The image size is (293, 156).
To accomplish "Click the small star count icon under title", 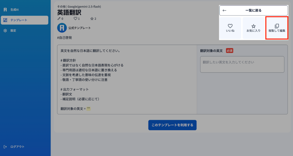I will (92, 19).
